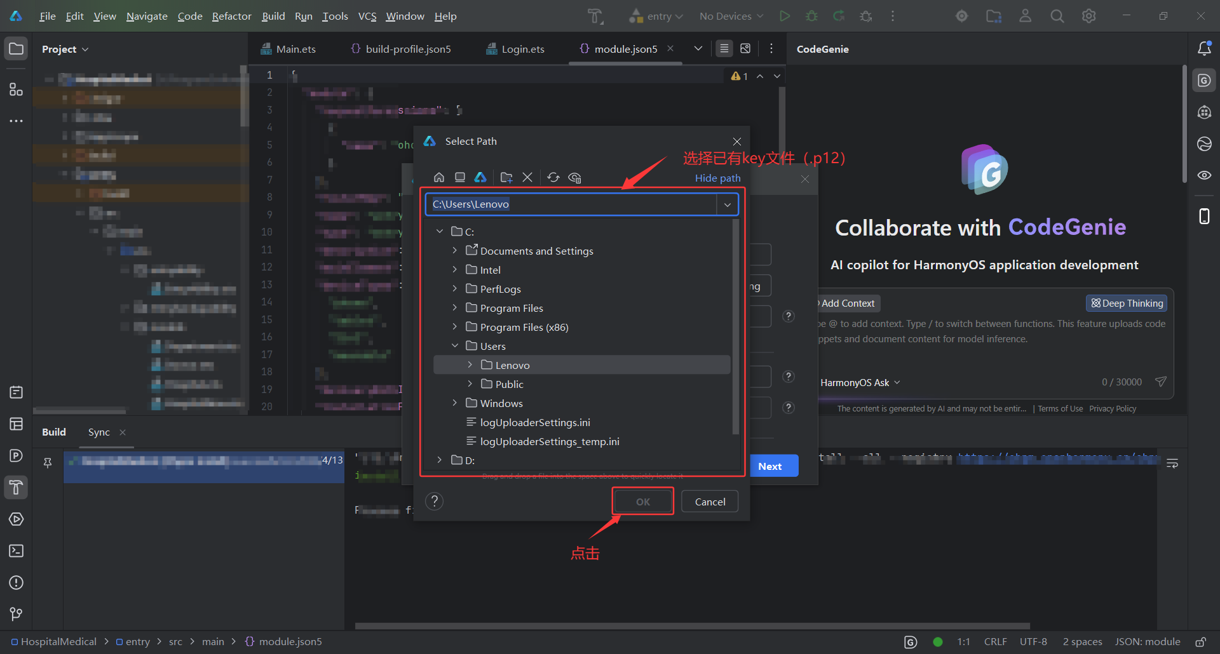1220x654 pixels.
Task: Open the Project view dropdown
Action: coord(65,49)
